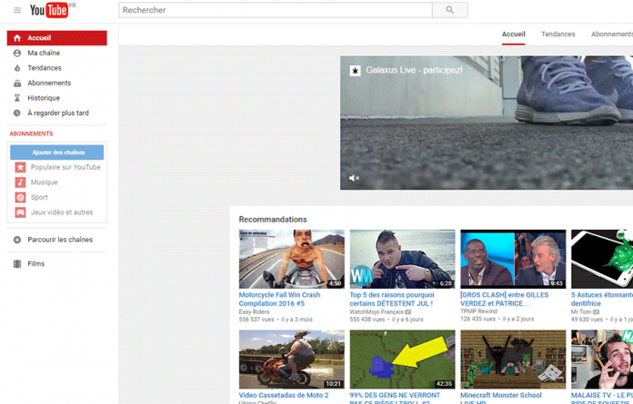Open the Motorcycle Fail Win Crash thumbnail

tap(292, 259)
